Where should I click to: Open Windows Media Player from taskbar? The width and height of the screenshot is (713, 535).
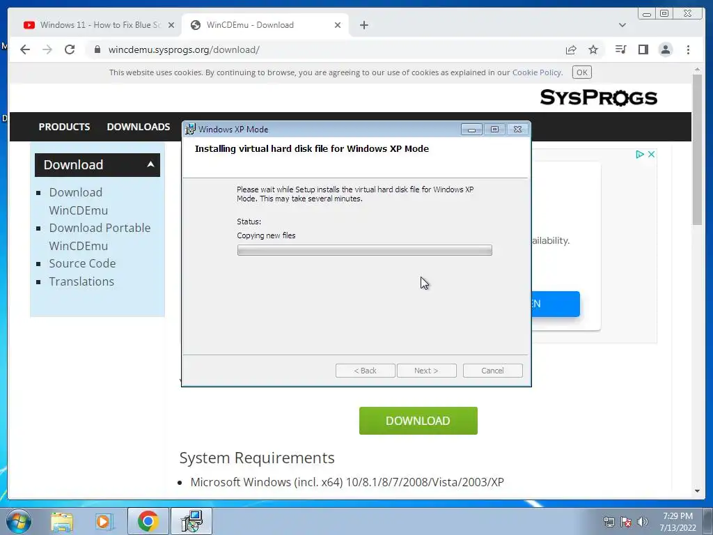(104, 521)
